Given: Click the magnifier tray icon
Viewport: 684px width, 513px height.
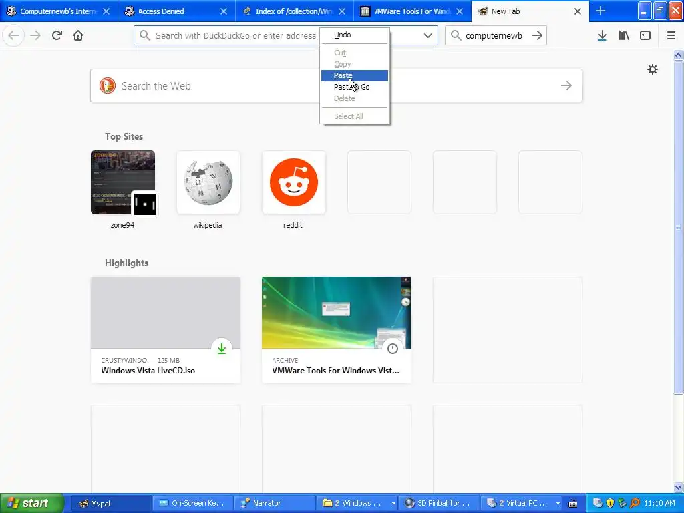Looking at the screenshot, I should point(635,503).
